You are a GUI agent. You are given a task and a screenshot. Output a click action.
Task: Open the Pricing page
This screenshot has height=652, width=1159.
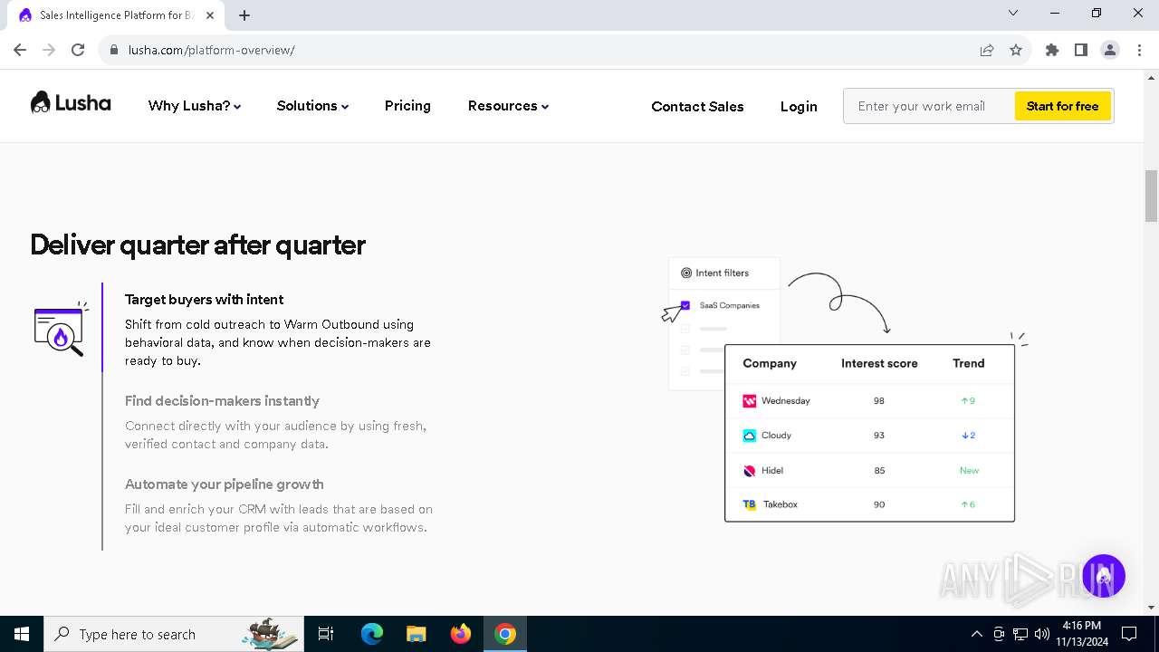[407, 106]
